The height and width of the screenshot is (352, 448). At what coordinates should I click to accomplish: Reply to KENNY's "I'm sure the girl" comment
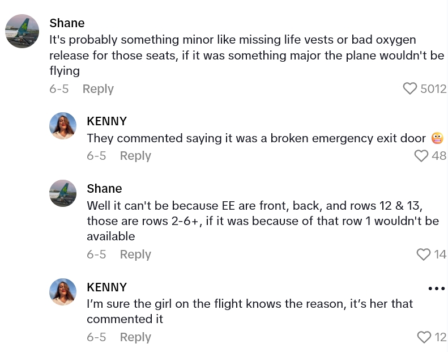coord(135,337)
